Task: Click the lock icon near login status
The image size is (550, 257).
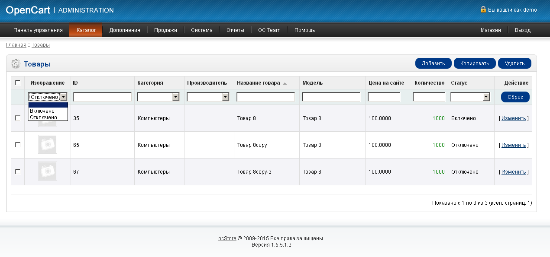Action: [x=483, y=10]
